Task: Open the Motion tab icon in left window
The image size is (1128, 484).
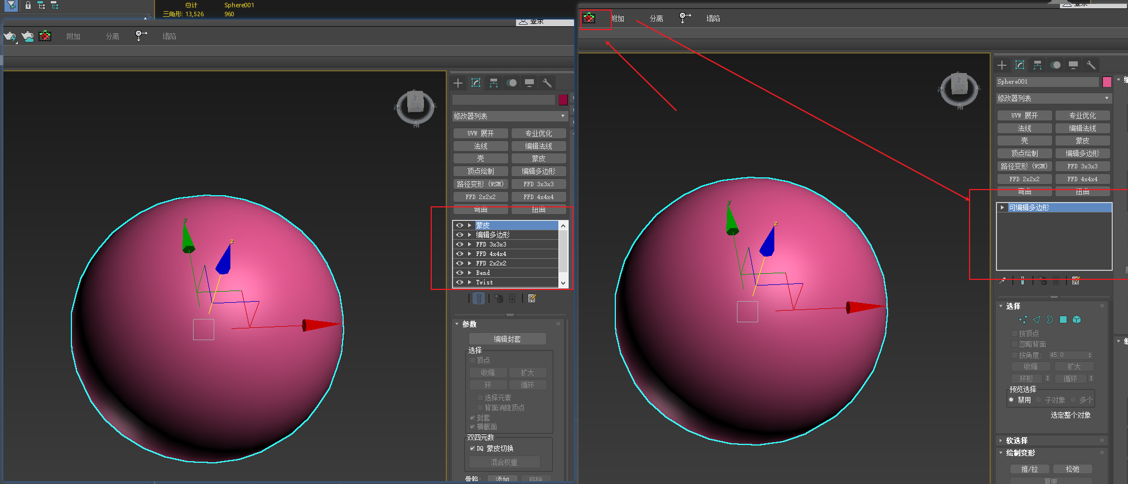Action: 512,83
